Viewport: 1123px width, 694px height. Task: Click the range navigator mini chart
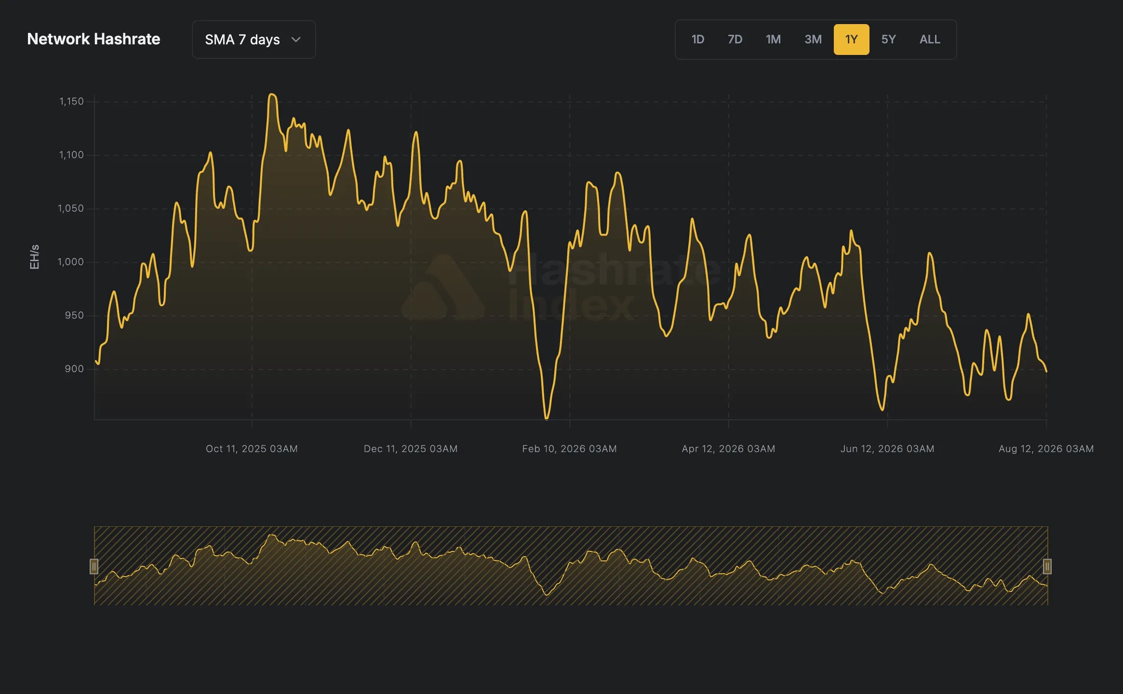571,566
